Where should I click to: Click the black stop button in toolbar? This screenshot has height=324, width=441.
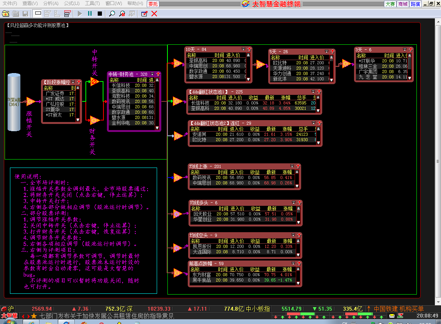point(100,13)
